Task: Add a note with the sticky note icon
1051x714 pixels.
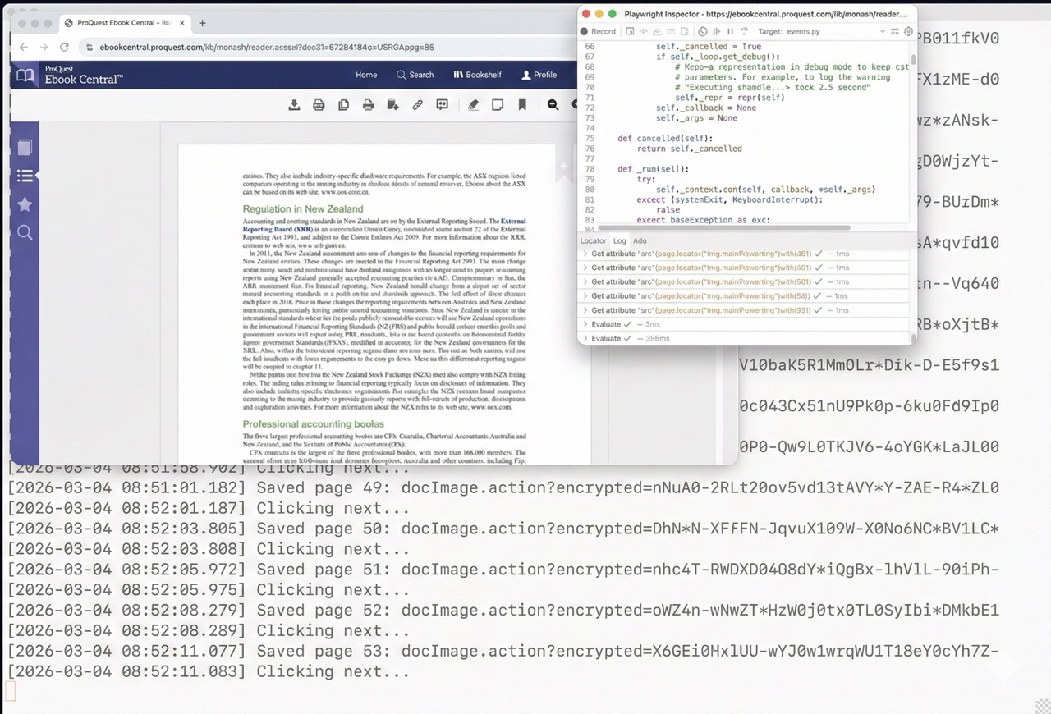Action: (498, 105)
